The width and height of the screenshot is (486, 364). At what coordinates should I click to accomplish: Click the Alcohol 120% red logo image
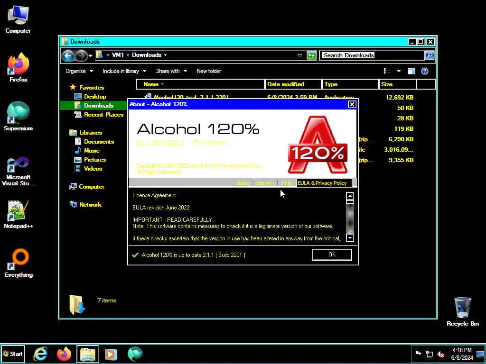pyautogui.click(x=318, y=145)
